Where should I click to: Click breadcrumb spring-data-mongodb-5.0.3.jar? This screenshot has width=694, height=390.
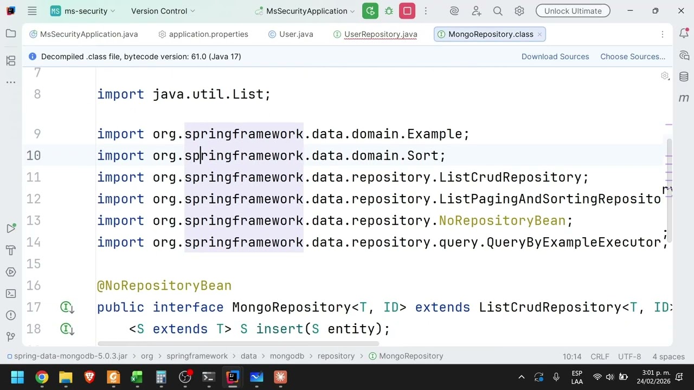[67, 356]
